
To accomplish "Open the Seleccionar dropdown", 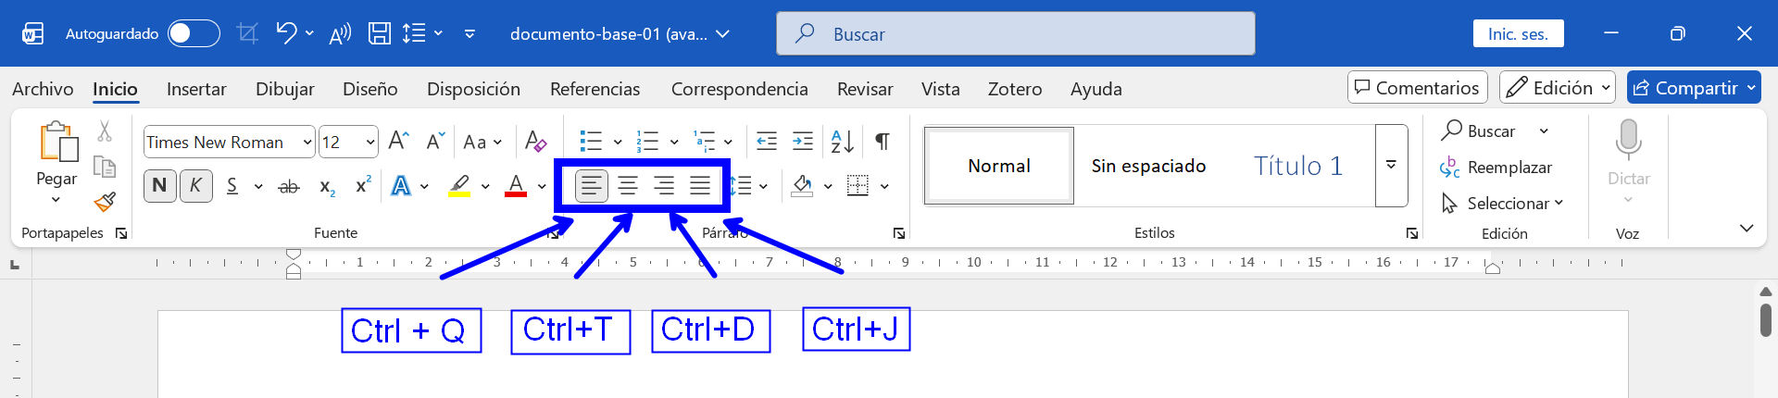I will click(1502, 203).
